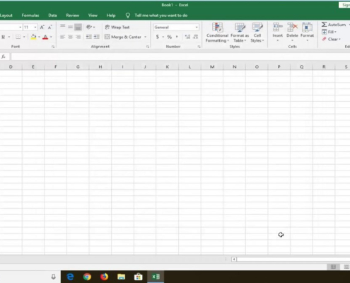Viewport: 350px width, 283px height.
Task: Toggle Wrap Text
Action: 117,28
